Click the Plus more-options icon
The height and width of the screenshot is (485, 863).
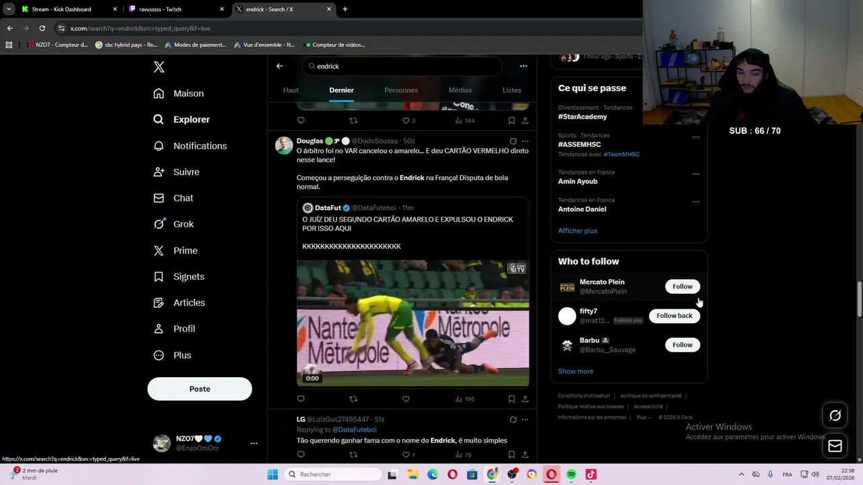tap(158, 355)
